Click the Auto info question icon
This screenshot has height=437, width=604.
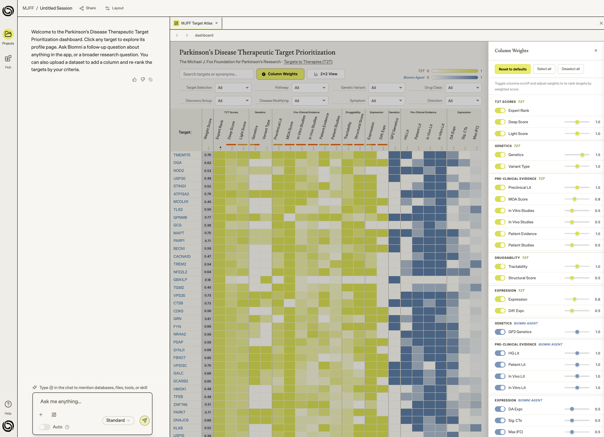click(x=67, y=427)
